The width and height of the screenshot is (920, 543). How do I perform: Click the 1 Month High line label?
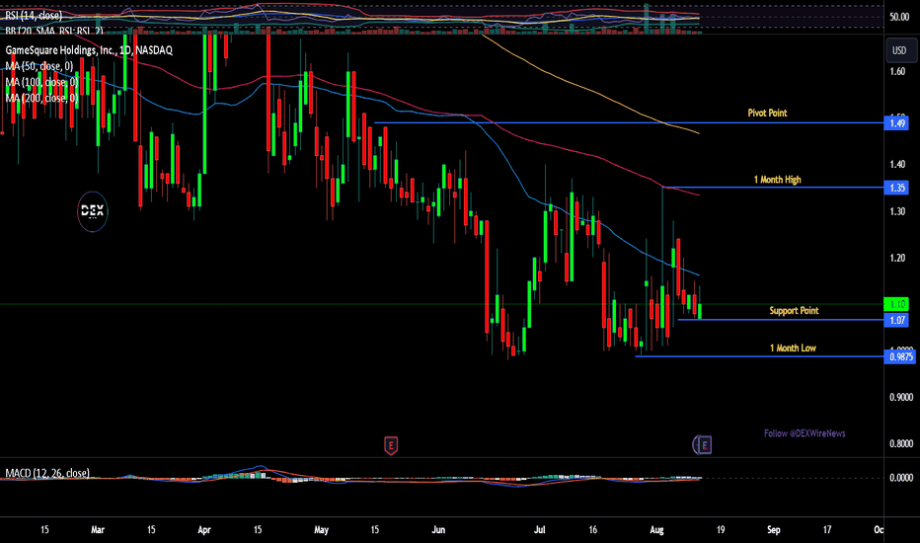[x=777, y=180]
